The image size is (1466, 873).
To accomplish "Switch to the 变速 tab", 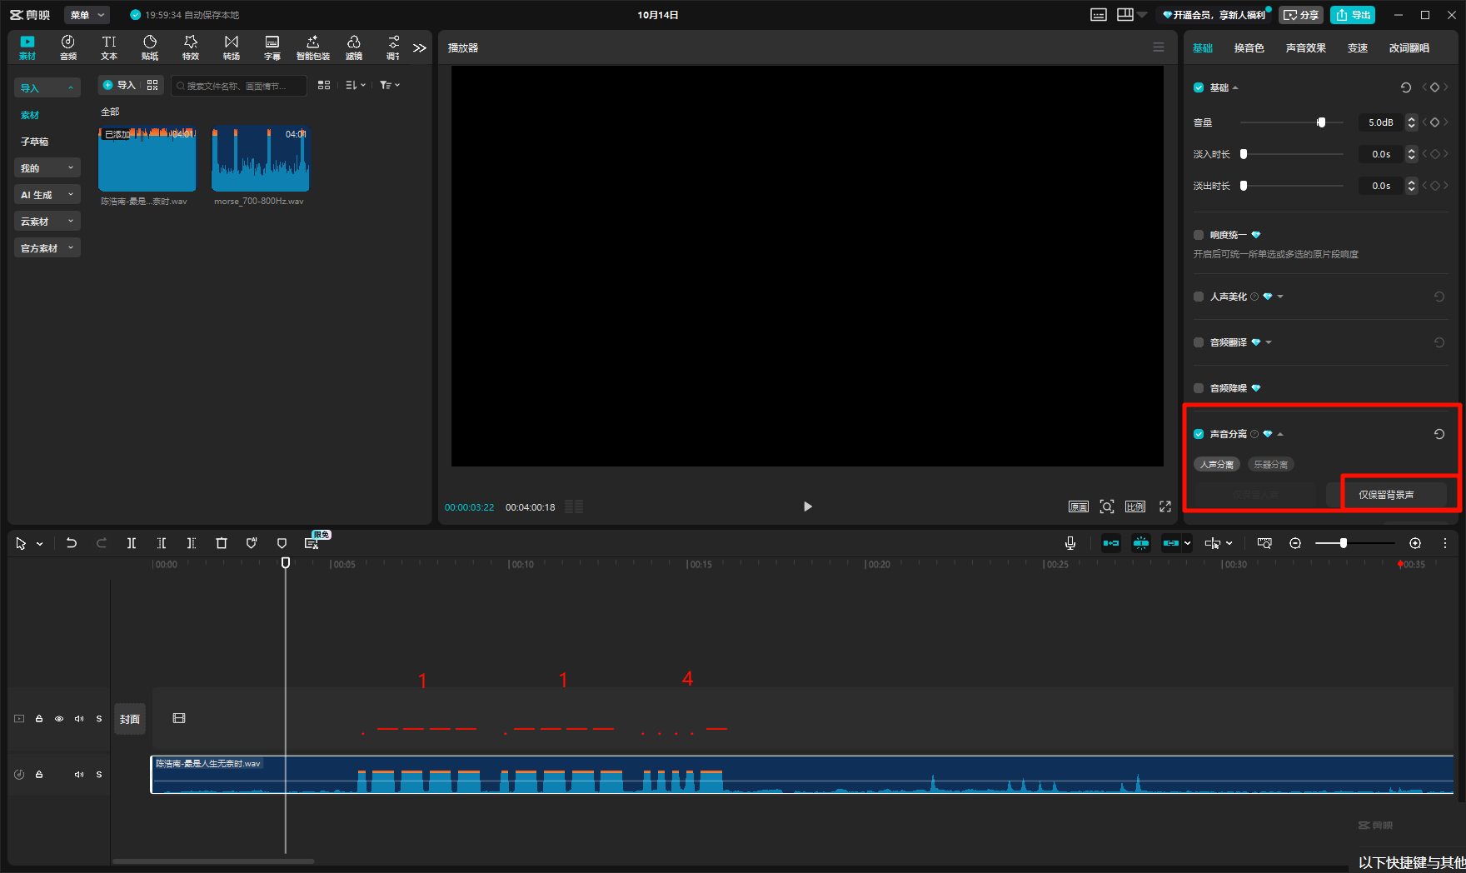I will pos(1357,48).
